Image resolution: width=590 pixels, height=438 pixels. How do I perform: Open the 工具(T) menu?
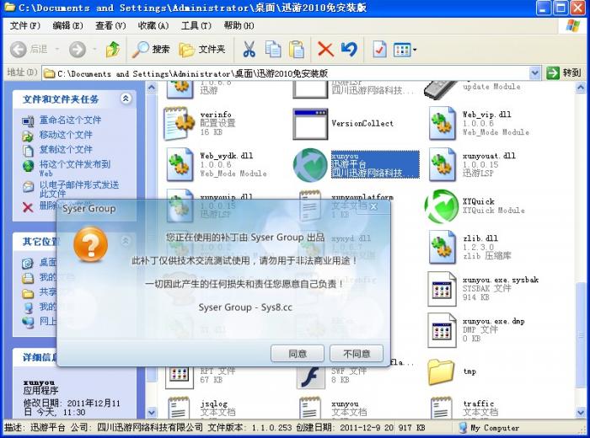(x=196, y=25)
